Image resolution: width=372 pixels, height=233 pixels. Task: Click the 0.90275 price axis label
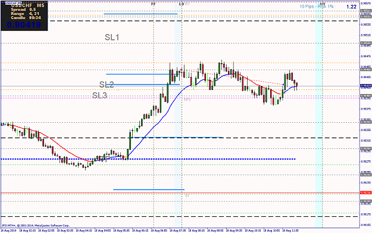(366, 161)
